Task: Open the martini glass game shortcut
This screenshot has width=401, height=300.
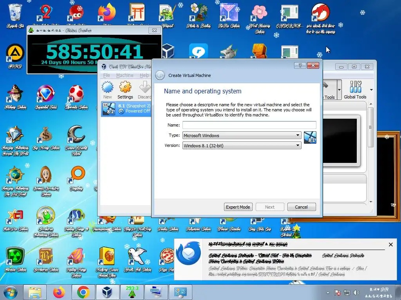Action: pyautogui.click(x=229, y=16)
